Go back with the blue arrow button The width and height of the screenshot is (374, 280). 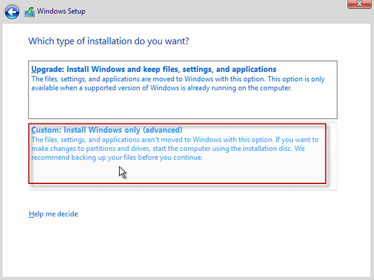(x=12, y=12)
